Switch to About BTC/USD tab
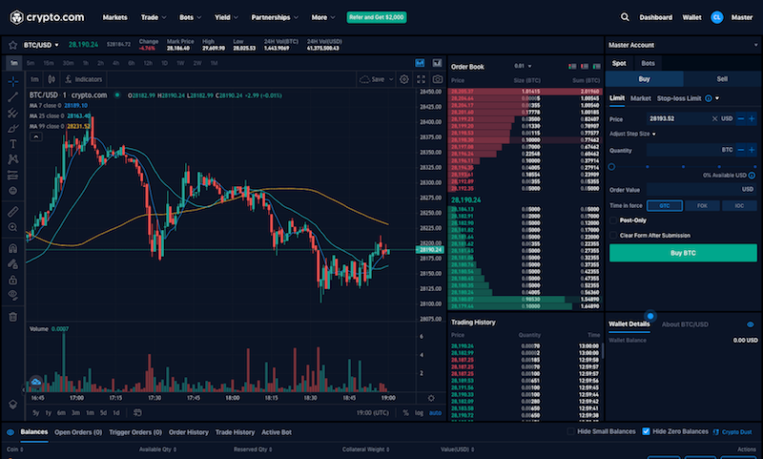 click(685, 324)
